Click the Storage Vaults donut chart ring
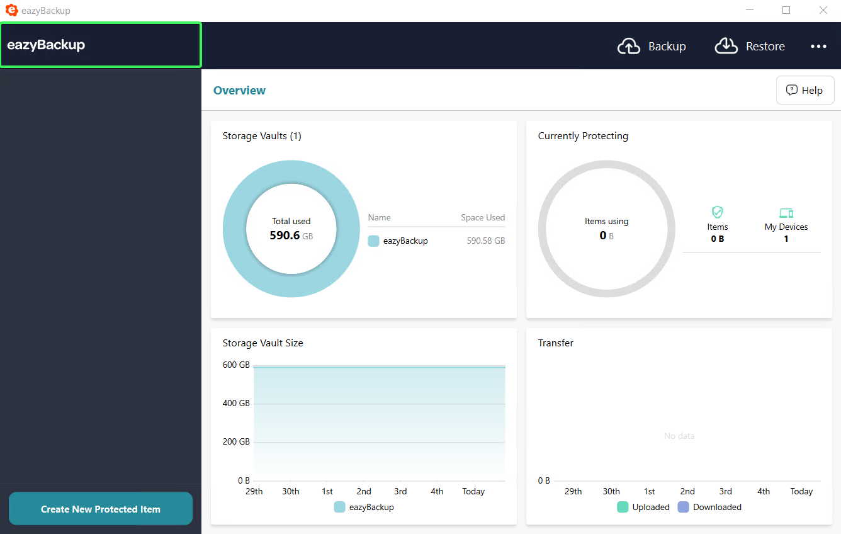 click(234, 229)
